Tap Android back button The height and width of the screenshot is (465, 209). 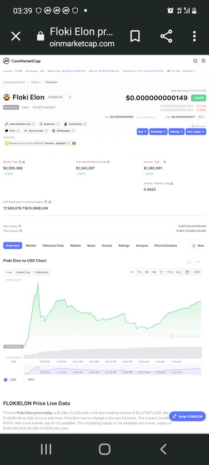click(163, 449)
